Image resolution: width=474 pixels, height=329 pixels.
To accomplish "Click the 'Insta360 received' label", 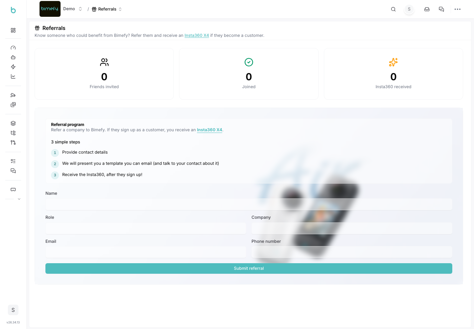I will [x=393, y=87].
